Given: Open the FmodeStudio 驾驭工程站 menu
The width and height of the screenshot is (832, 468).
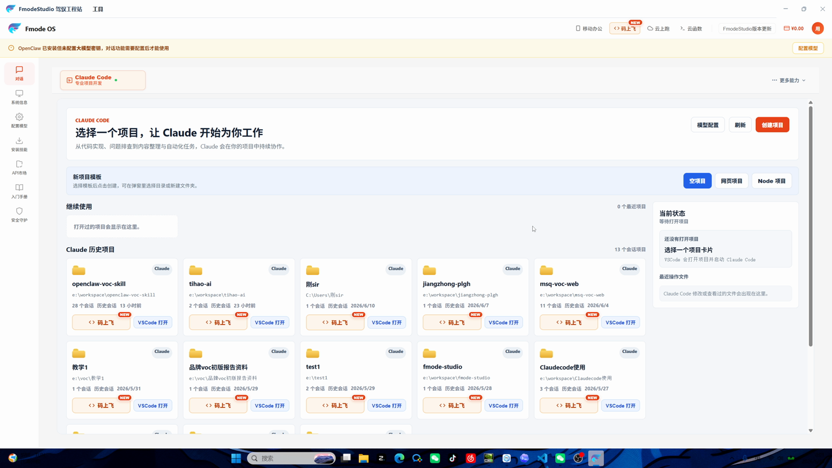Looking at the screenshot, I should tap(50, 9).
